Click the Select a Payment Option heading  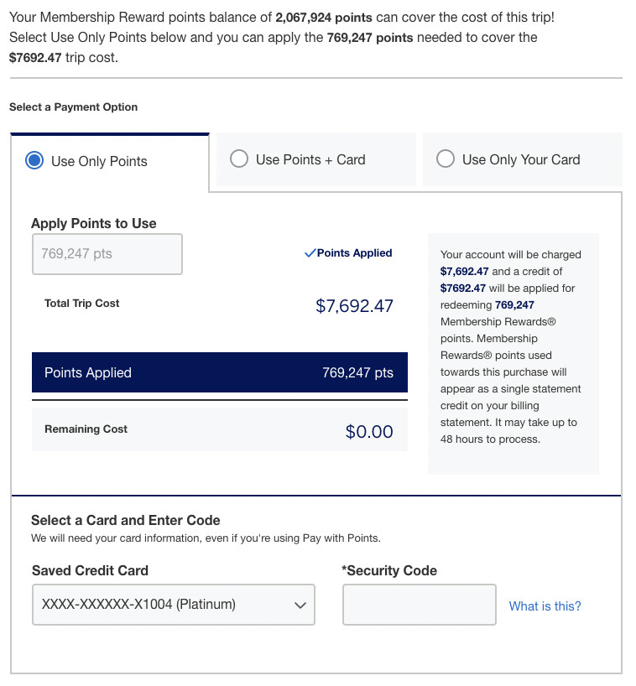[73, 107]
